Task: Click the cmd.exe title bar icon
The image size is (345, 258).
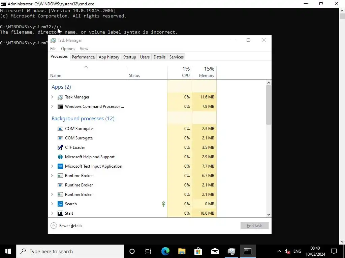Action: pos(3,4)
